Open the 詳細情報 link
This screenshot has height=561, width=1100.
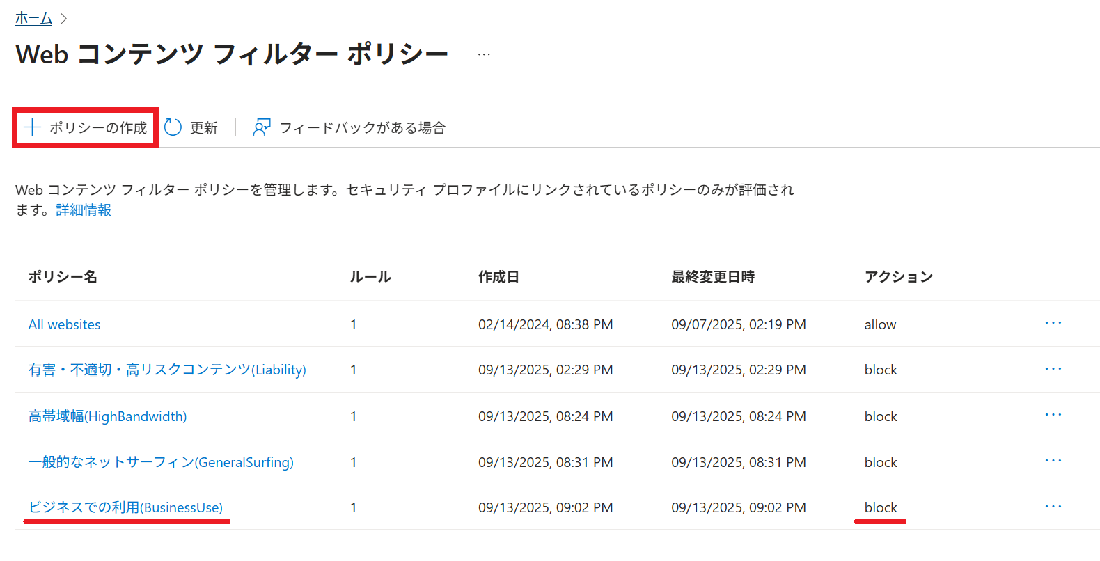point(84,210)
